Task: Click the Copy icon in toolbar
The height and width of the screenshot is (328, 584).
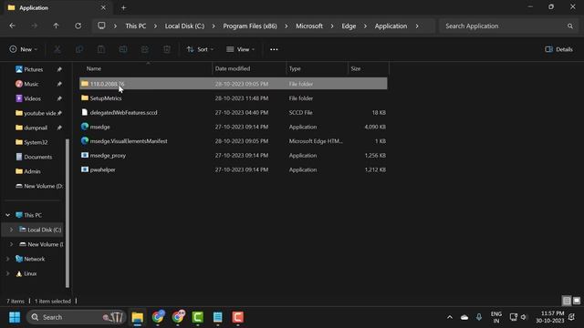Action: pyautogui.click(x=79, y=49)
